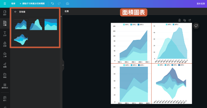This screenshot has width=207, height=108.
Task: Select the stacked area chart thumbnail
Action: (21, 24)
